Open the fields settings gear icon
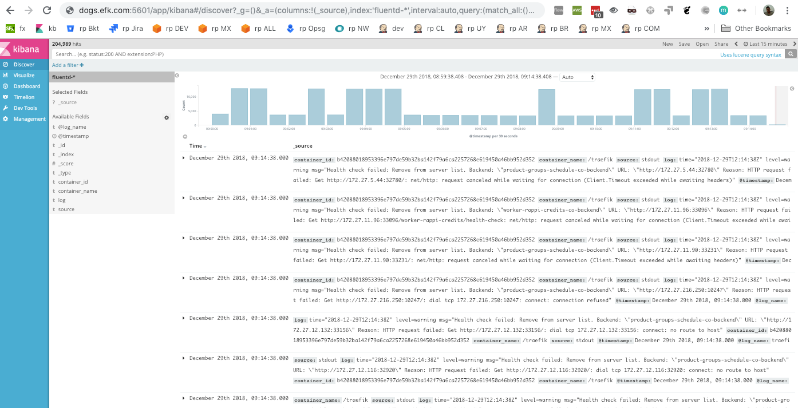Screen dimensions: 798x408 pos(167,117)
